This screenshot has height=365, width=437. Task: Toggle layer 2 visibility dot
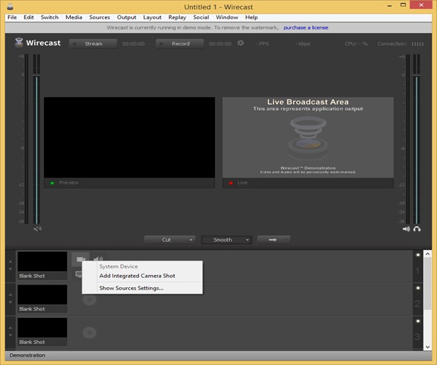418,288
